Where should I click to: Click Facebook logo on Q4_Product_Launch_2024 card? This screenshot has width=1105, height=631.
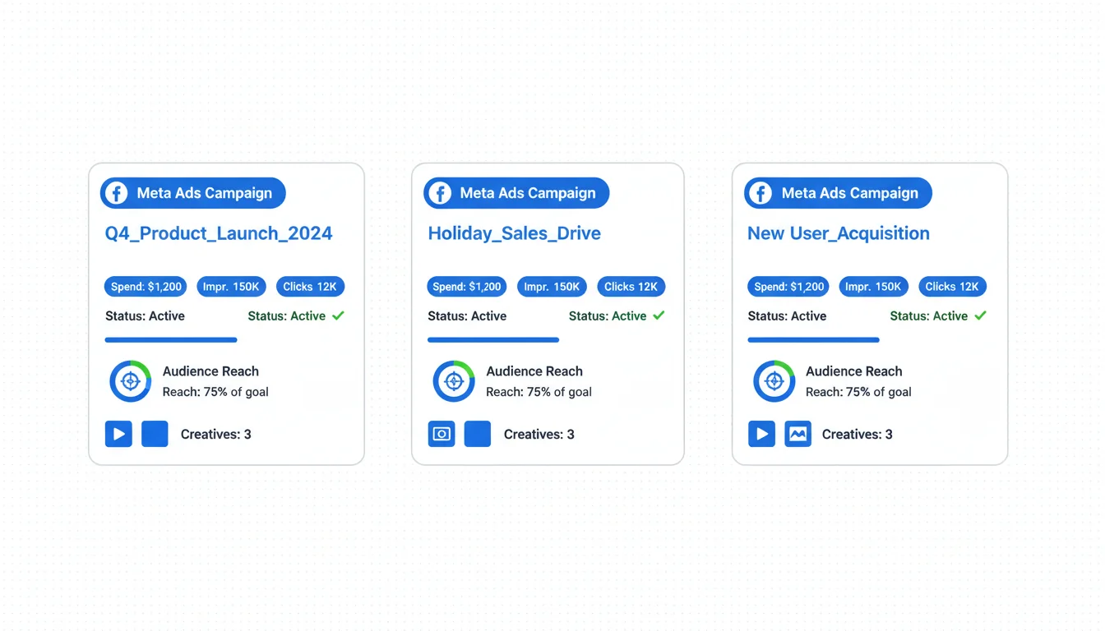click(117, 194)
